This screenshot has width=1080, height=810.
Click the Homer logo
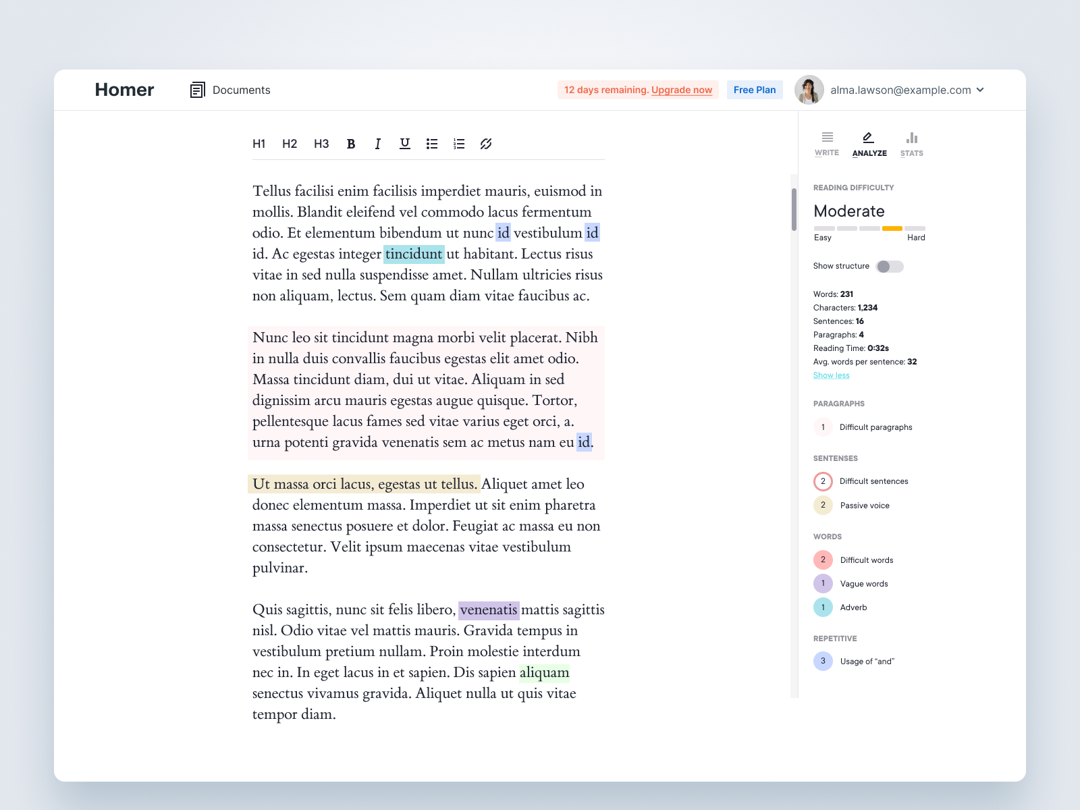tap(124, 90)
